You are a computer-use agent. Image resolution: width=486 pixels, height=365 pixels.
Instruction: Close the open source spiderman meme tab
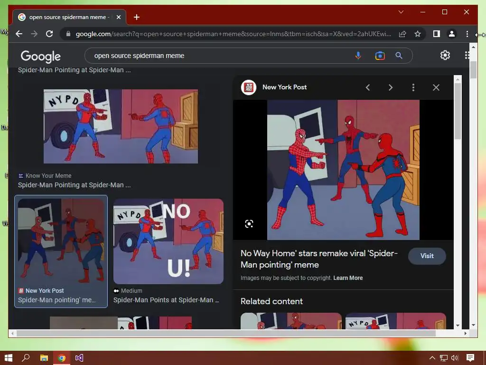(118, 17)
